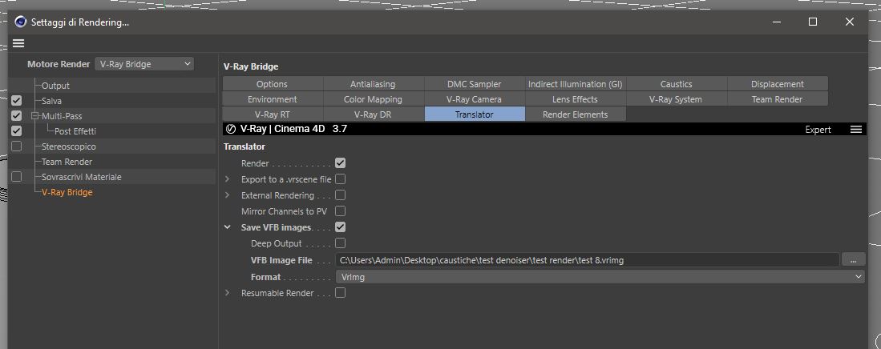Viewport: 881px width, 349px height.
Task: Open the Lens Effects tab
Action: click(x=576, y=98)
